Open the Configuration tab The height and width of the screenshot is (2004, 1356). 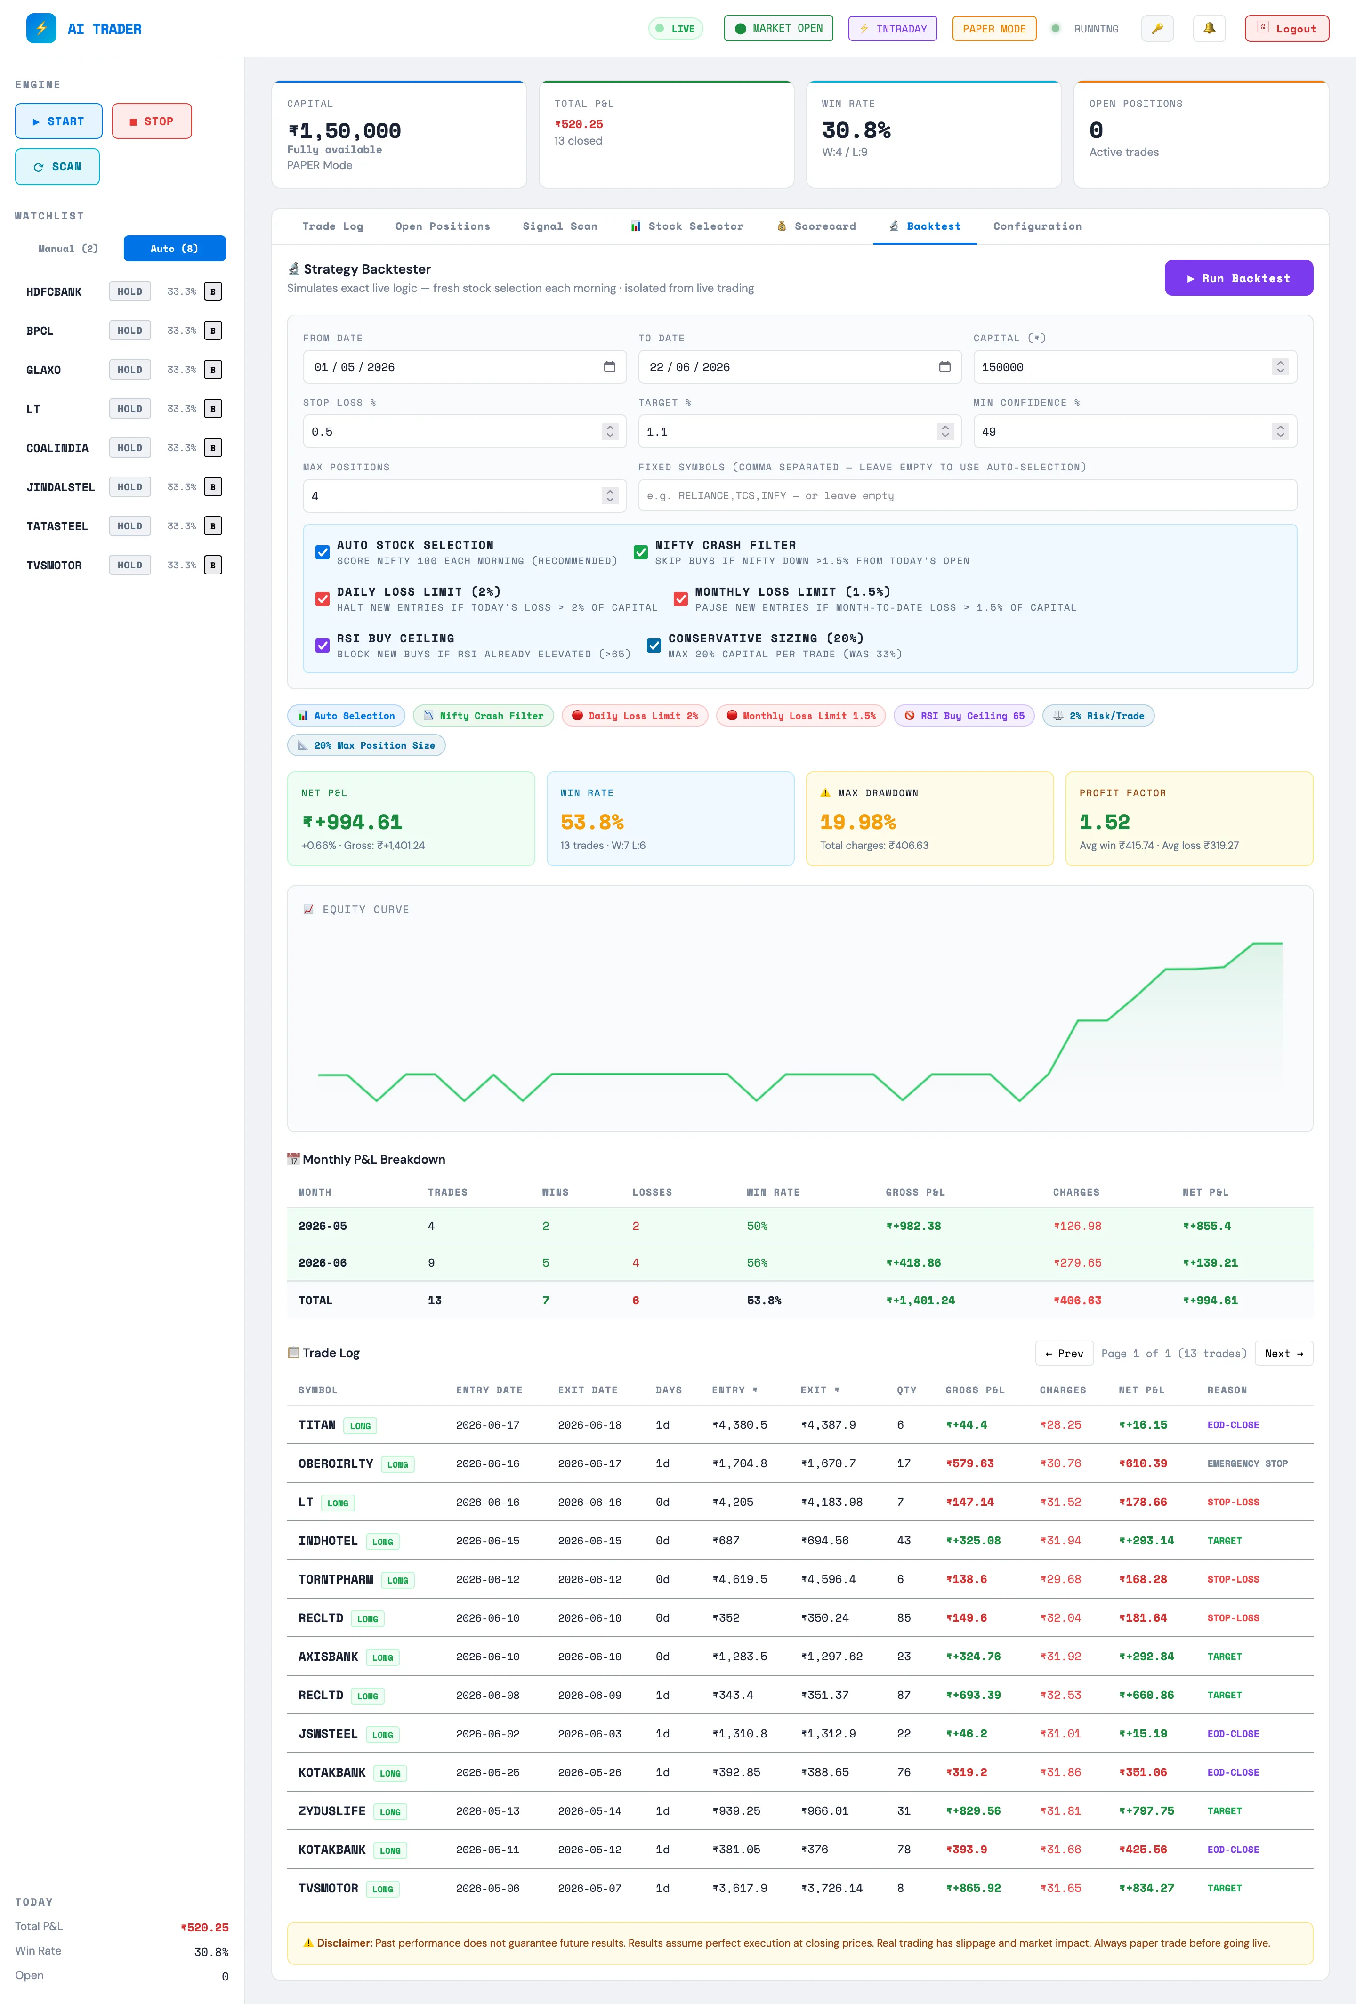pos(1037,226)
